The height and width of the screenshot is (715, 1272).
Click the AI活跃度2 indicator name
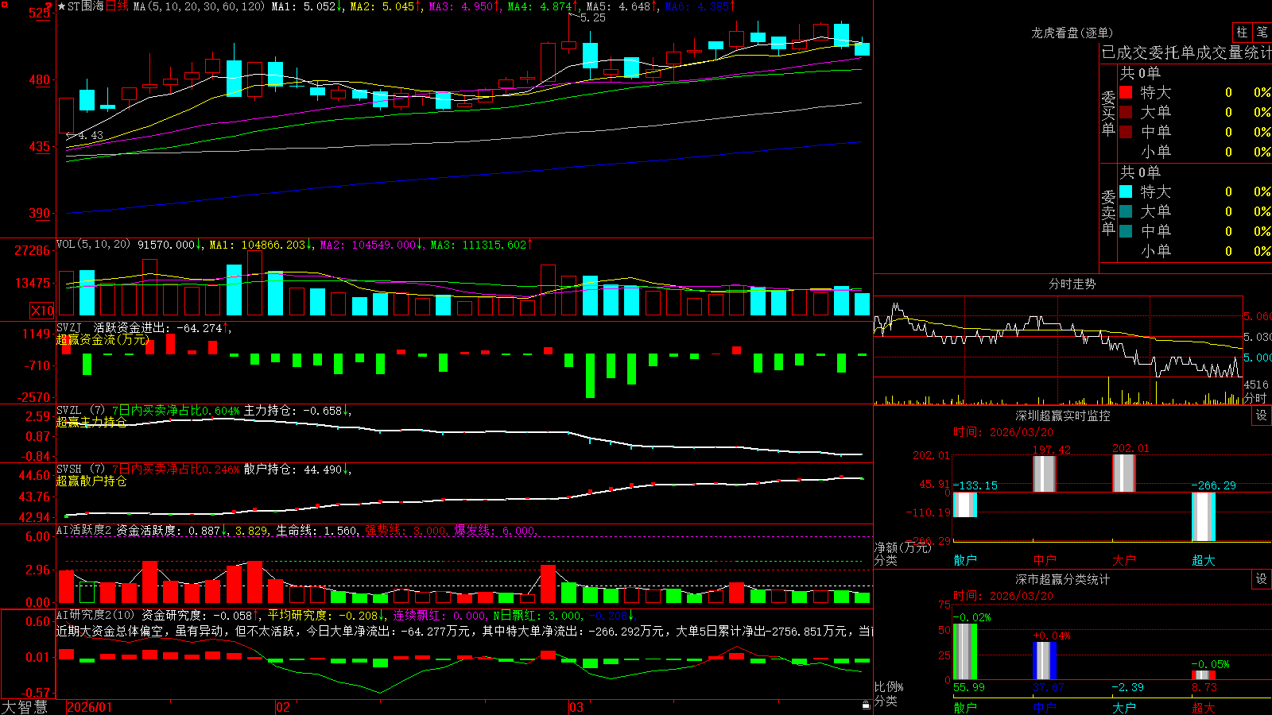pyautogui.click(x=84, y=530)
